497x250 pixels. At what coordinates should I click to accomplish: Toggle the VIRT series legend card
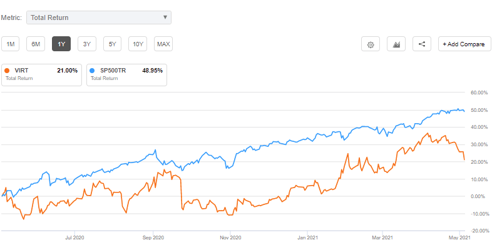[x=42, y=74]
